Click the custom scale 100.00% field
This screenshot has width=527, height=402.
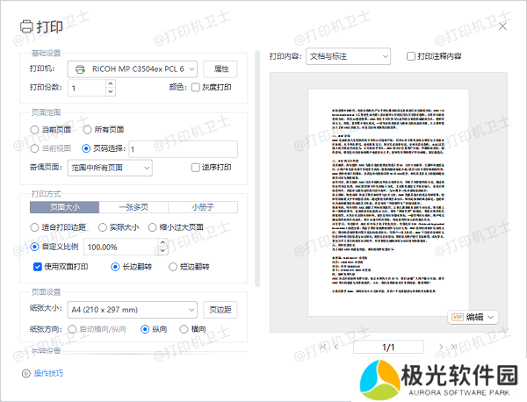click(x=120, y=248)
